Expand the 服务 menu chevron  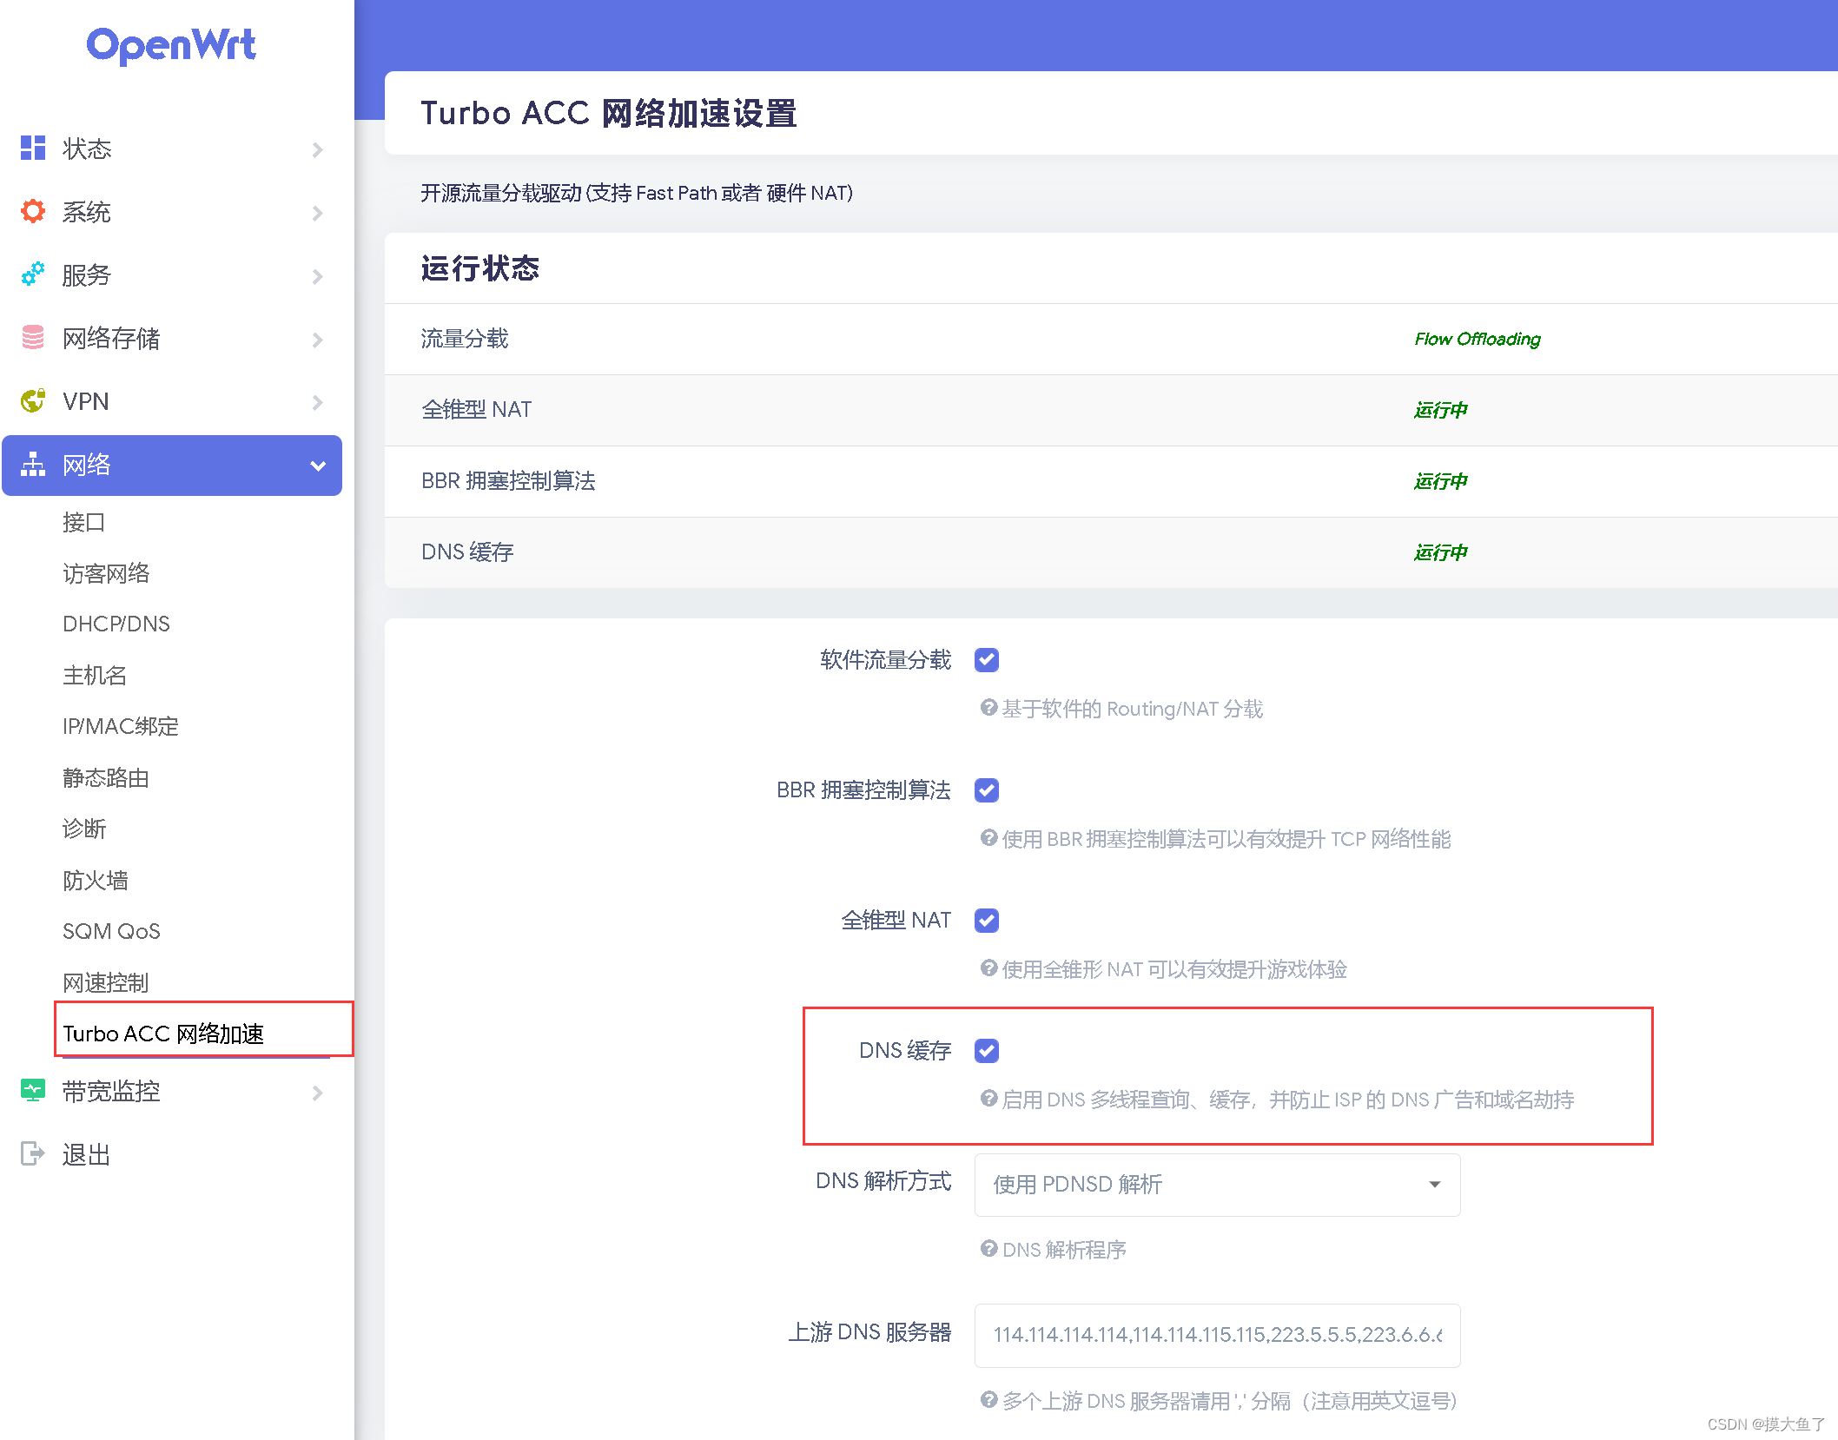(318, 276)
